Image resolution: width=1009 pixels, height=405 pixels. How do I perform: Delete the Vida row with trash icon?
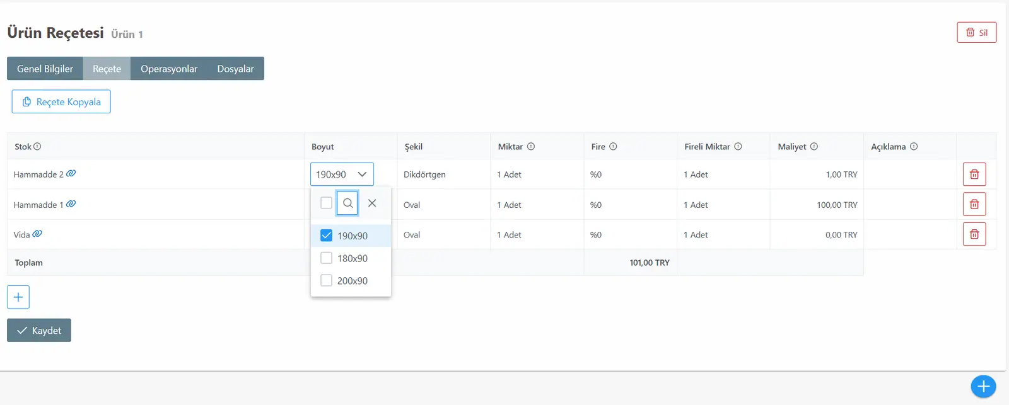[974, 234]
